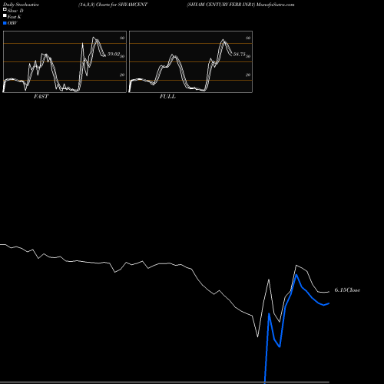Click the Daily Stochastics title text
The height and width of the screenshot is (384, 384).
[x=21, y=5]
